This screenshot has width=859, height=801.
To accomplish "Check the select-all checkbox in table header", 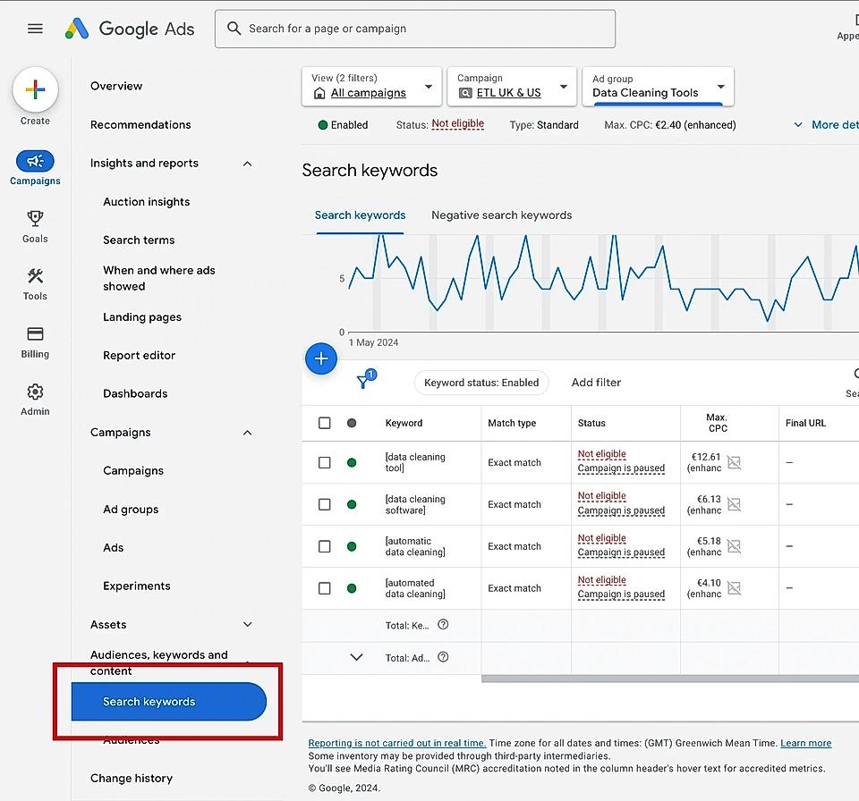I will click(325, 423).
